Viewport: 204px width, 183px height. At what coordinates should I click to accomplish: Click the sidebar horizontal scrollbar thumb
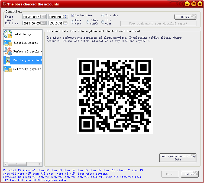pyautogui.click(x=17, y=164)
